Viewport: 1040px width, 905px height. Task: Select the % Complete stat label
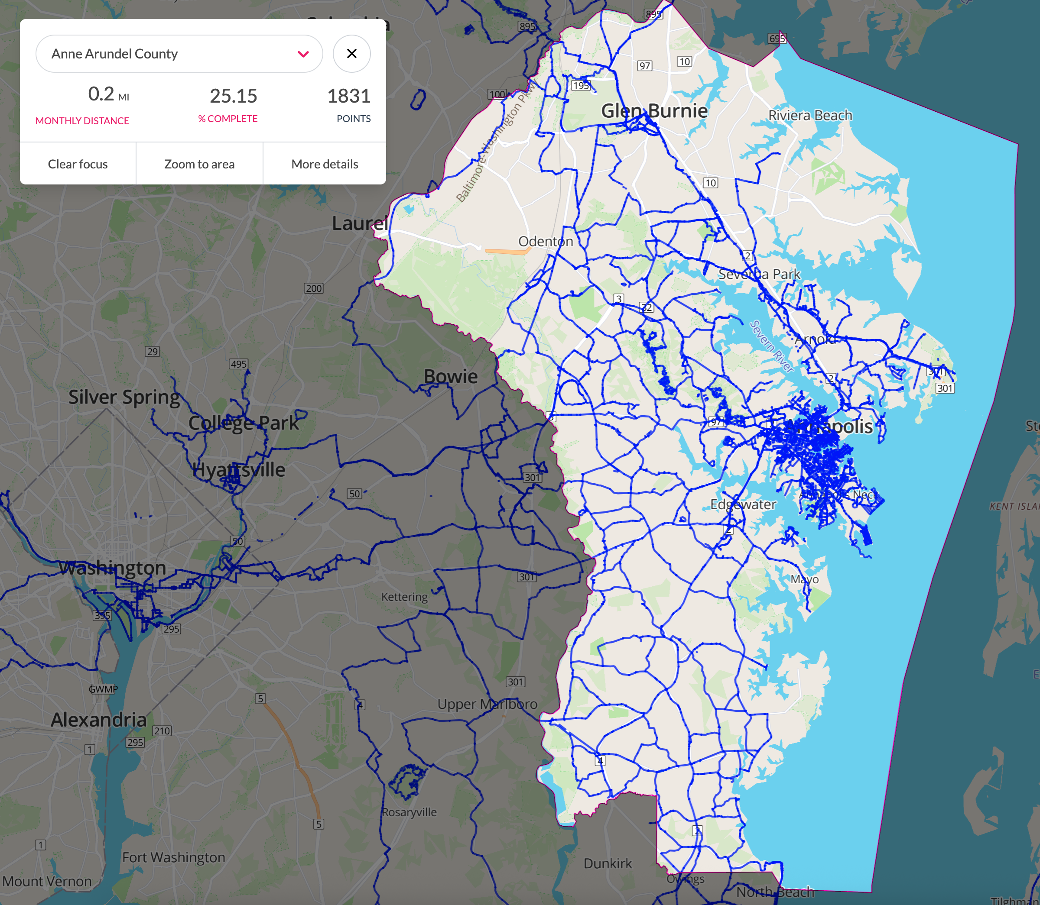(x=227, y=119)
